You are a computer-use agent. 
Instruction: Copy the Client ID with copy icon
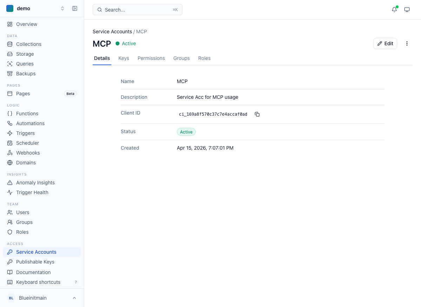pos(257,114)
